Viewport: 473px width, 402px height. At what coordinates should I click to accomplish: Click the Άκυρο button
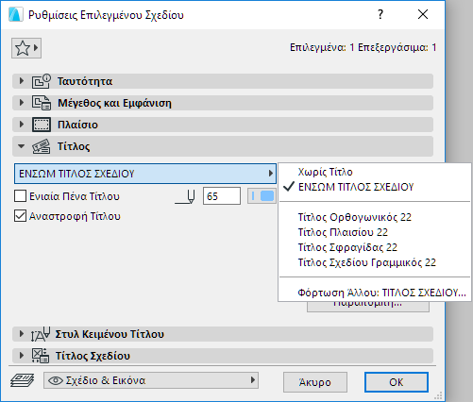click(x=315, y=382)
